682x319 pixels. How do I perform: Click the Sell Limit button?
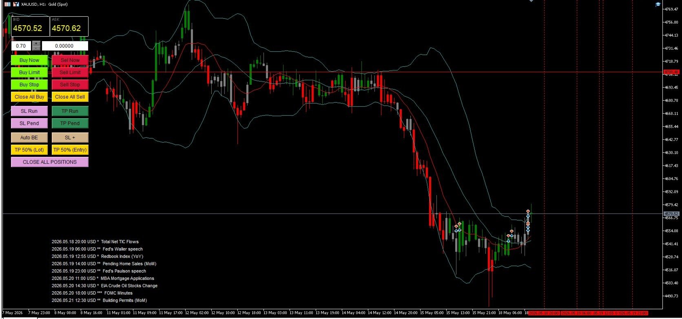(70, 72)
